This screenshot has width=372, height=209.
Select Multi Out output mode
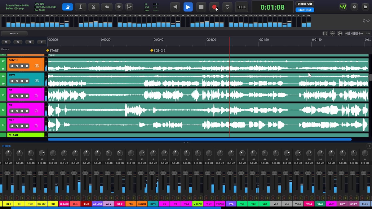[305, 10]
